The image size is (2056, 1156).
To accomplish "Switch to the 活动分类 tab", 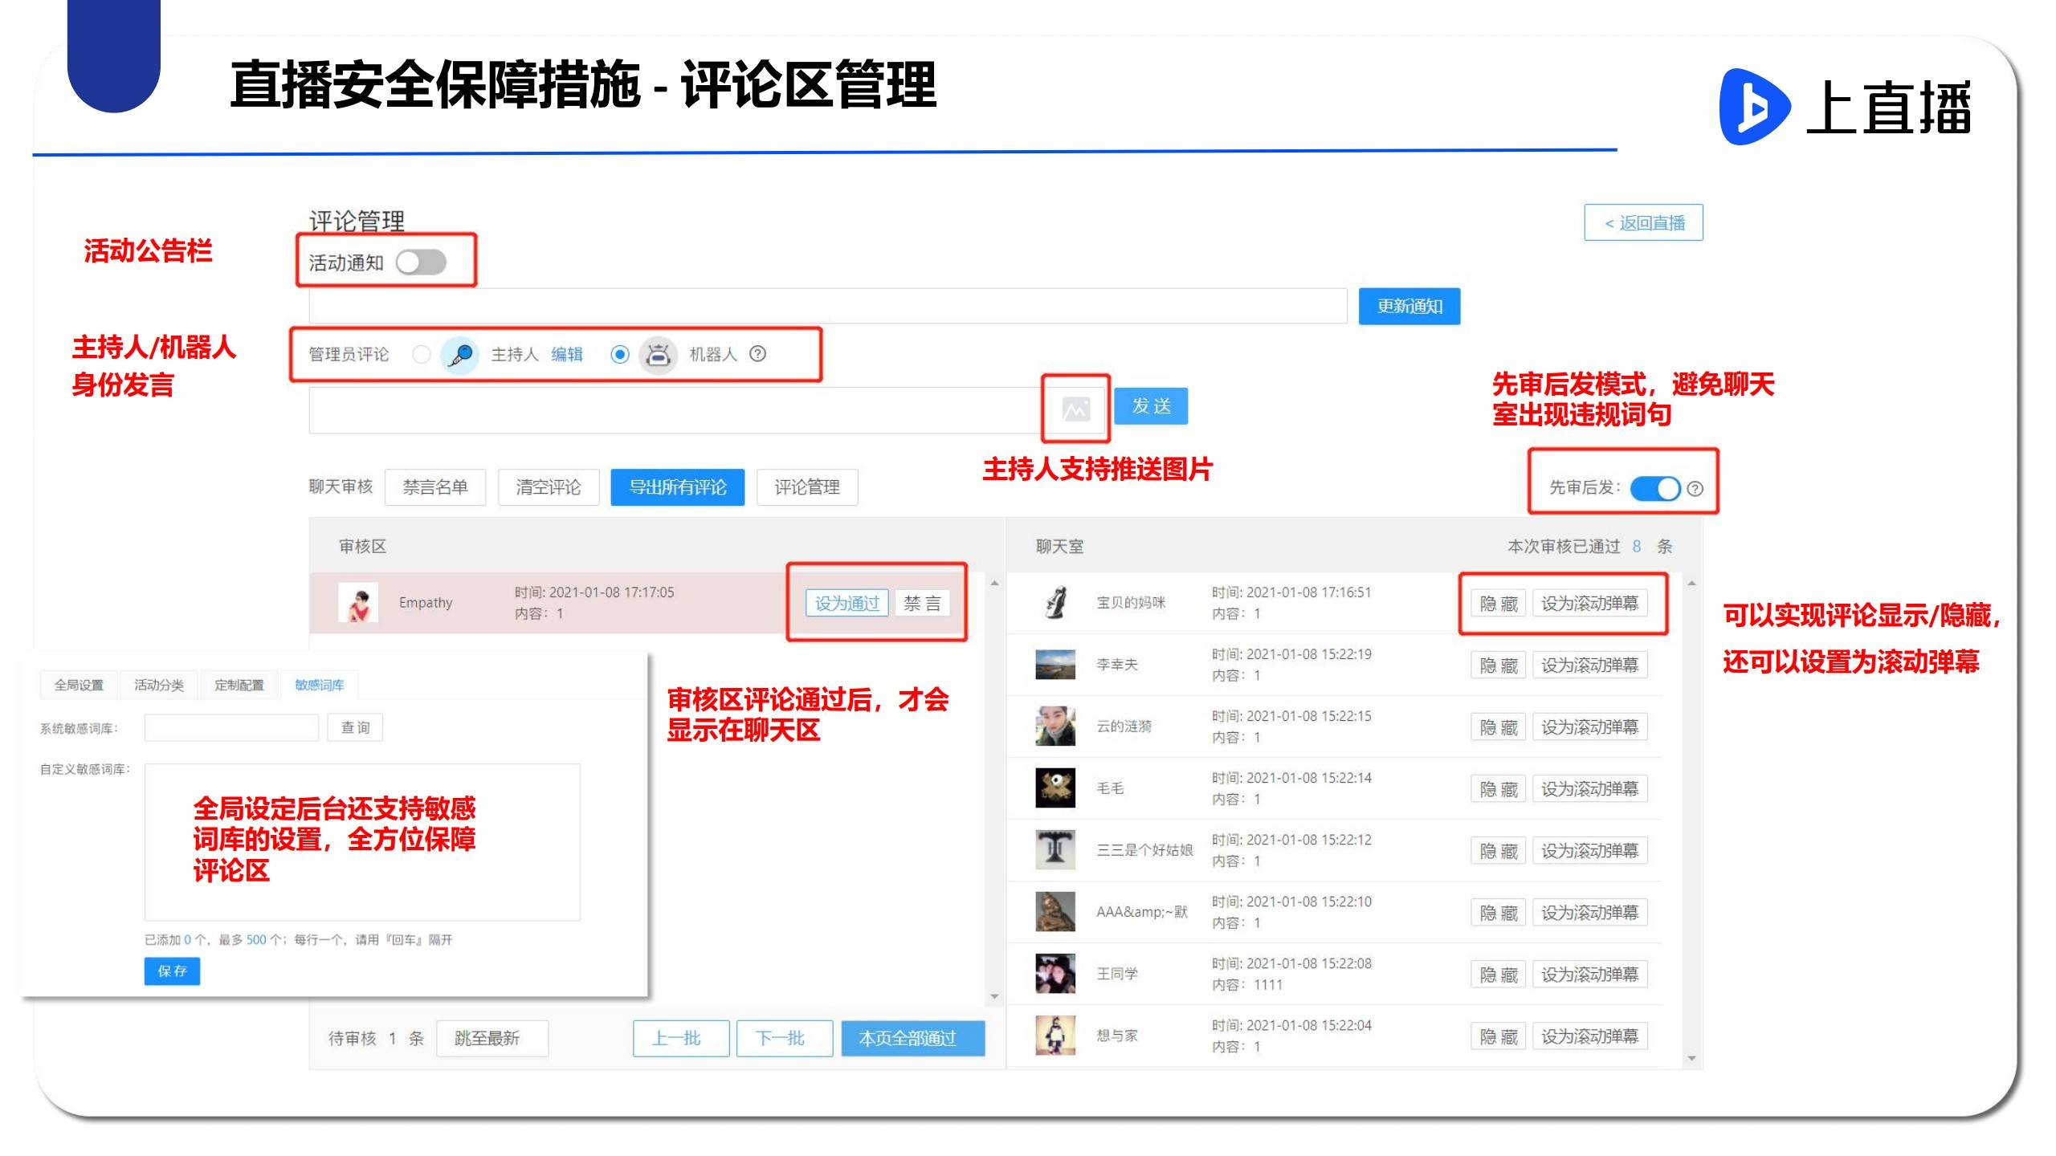I will point(159,685).
